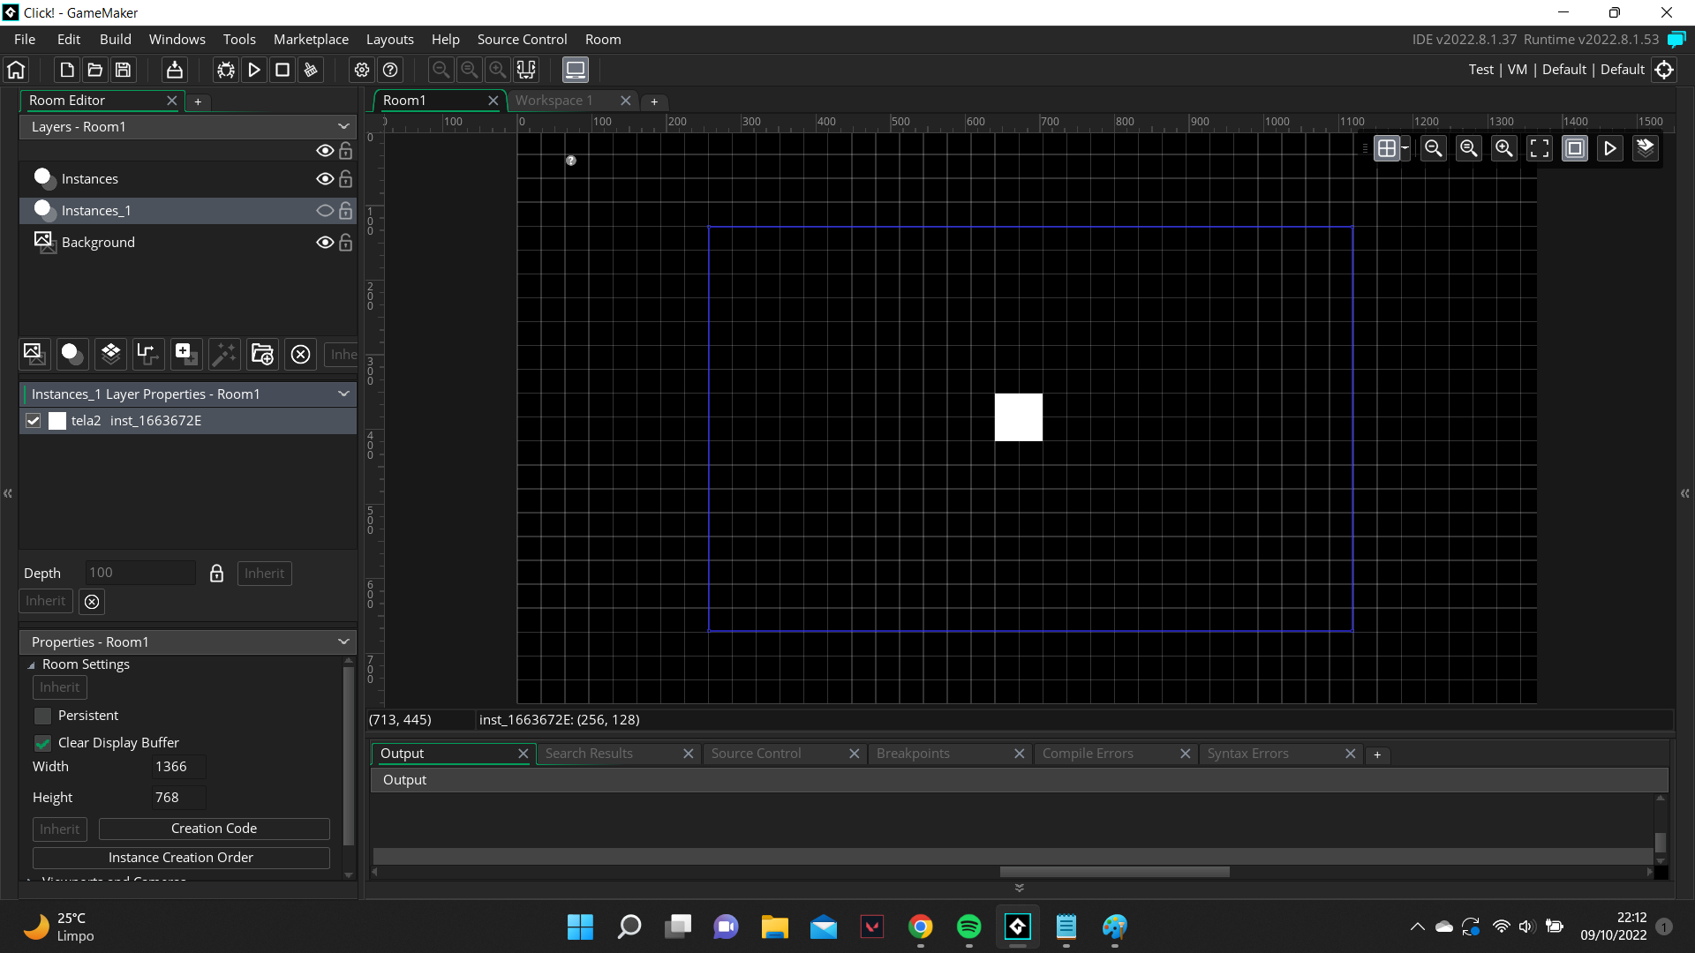1695x953 pixels.
Task: Collapse the output panel chevron
Action: pyautogui.click(x=1019, y=888)
